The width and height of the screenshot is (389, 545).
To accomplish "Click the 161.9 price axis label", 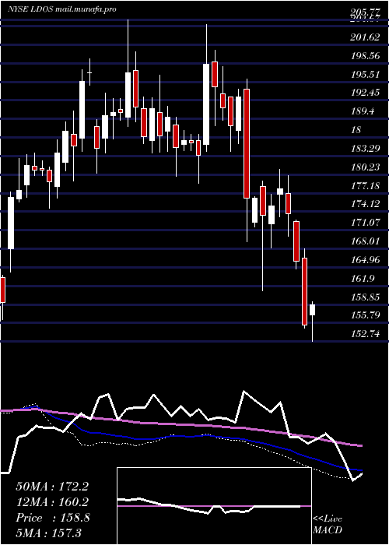I will [363, 279].
